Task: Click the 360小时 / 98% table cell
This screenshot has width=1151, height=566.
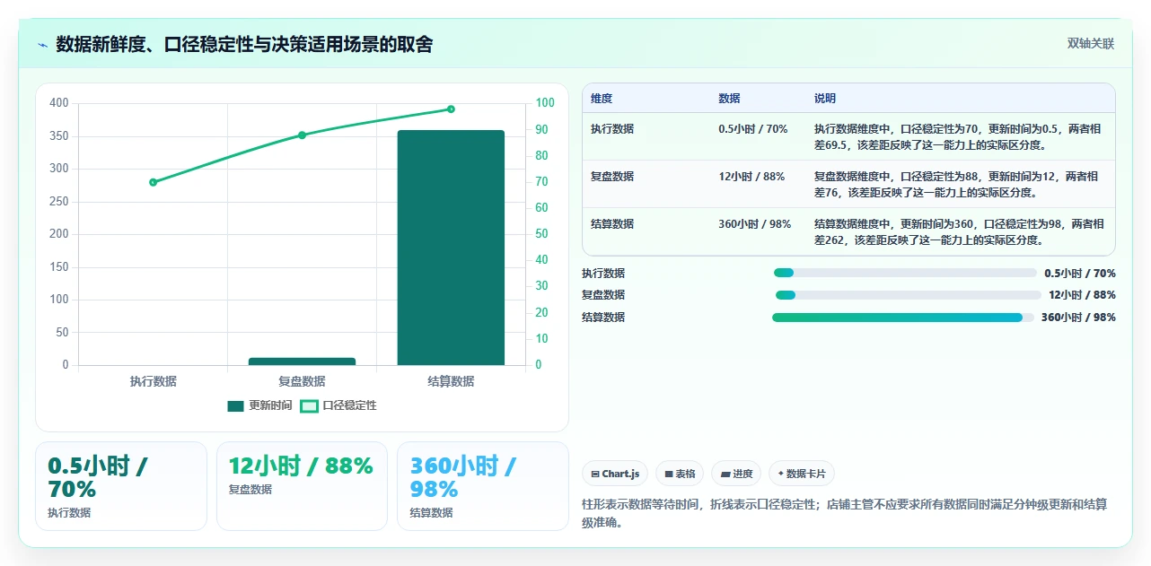Action: (x=755, y=224)
